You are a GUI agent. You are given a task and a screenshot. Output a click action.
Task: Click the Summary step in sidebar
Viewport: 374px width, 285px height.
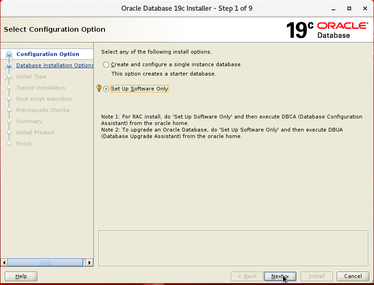[x=29, y=121]
